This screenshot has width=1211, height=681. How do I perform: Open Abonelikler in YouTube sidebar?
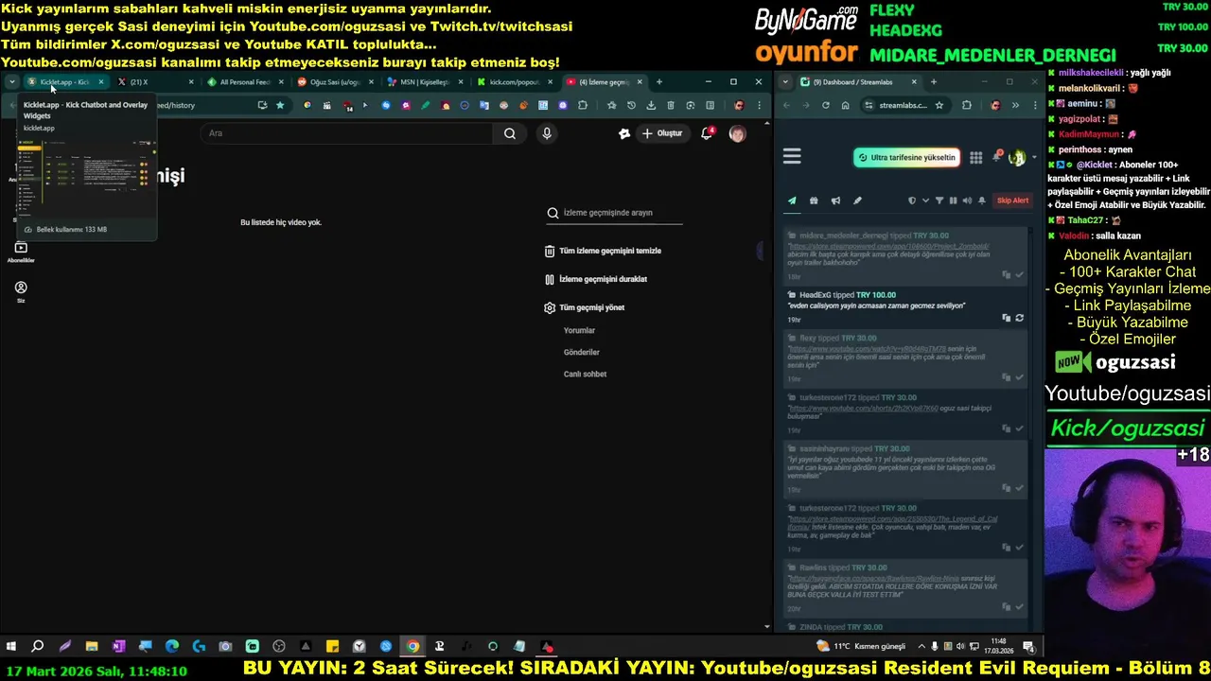pos(21,252)
